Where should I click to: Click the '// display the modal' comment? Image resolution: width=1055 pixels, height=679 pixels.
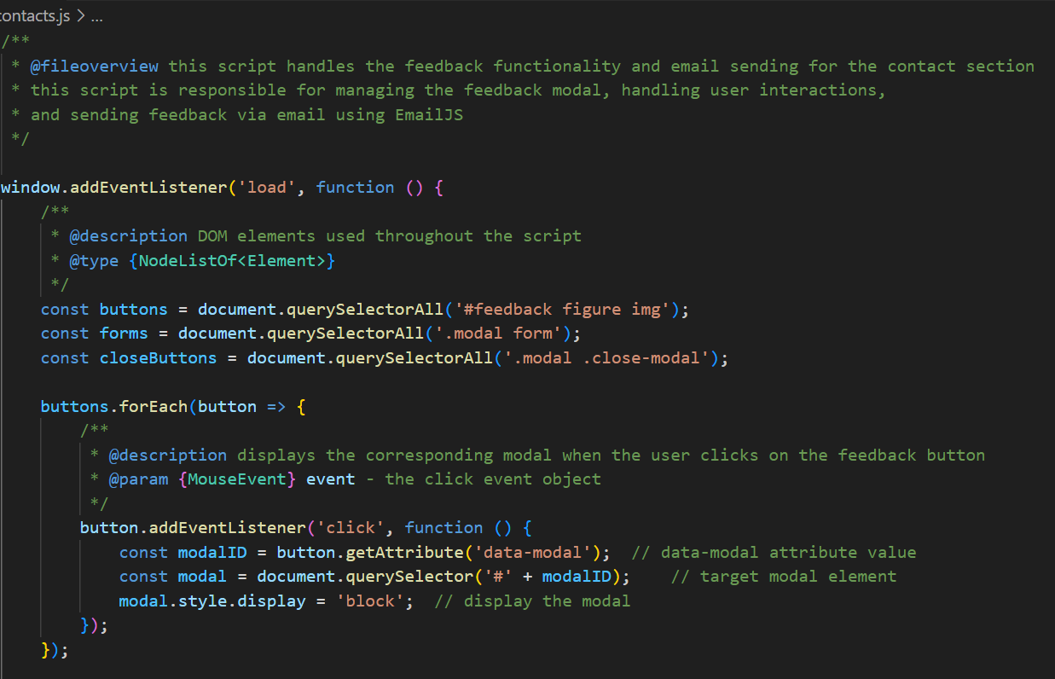coord(532,601)
